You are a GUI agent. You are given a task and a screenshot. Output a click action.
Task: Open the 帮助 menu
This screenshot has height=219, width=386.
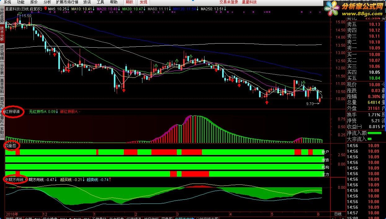pos(114,2)
